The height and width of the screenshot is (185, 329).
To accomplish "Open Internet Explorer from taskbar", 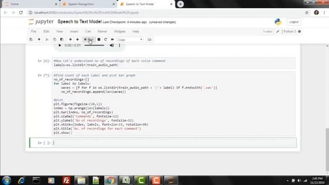I will [x=22, y=180].
